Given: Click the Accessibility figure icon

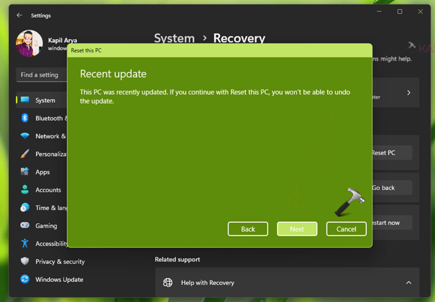Looking at the screenshot, I should point(25,243).
